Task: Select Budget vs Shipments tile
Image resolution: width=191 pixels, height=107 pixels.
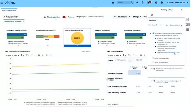Action: (x=136, y=38)
